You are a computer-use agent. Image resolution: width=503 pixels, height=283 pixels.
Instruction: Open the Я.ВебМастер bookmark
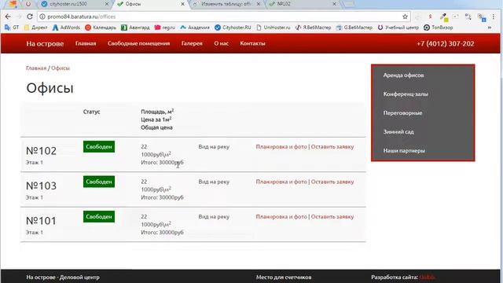(313, 28)
